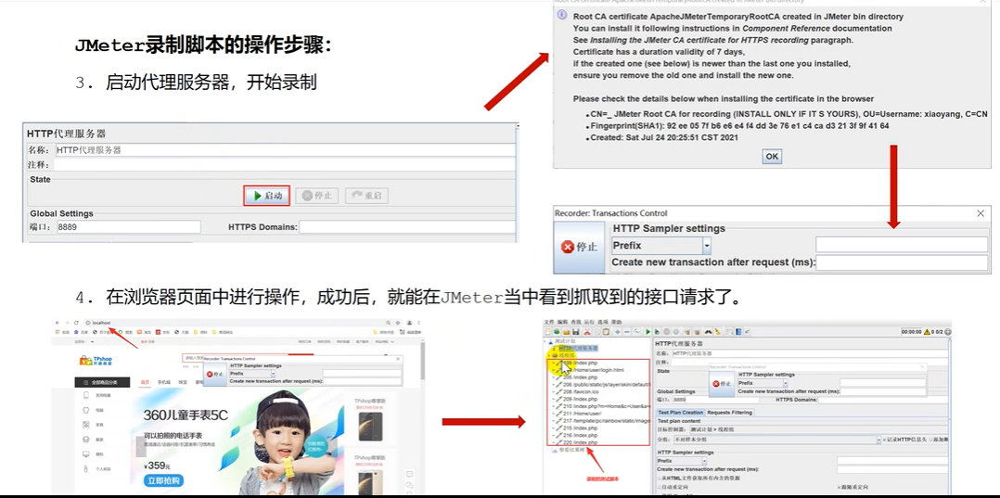Click the phone category icon in TPshop sidebar

point(86,395)
